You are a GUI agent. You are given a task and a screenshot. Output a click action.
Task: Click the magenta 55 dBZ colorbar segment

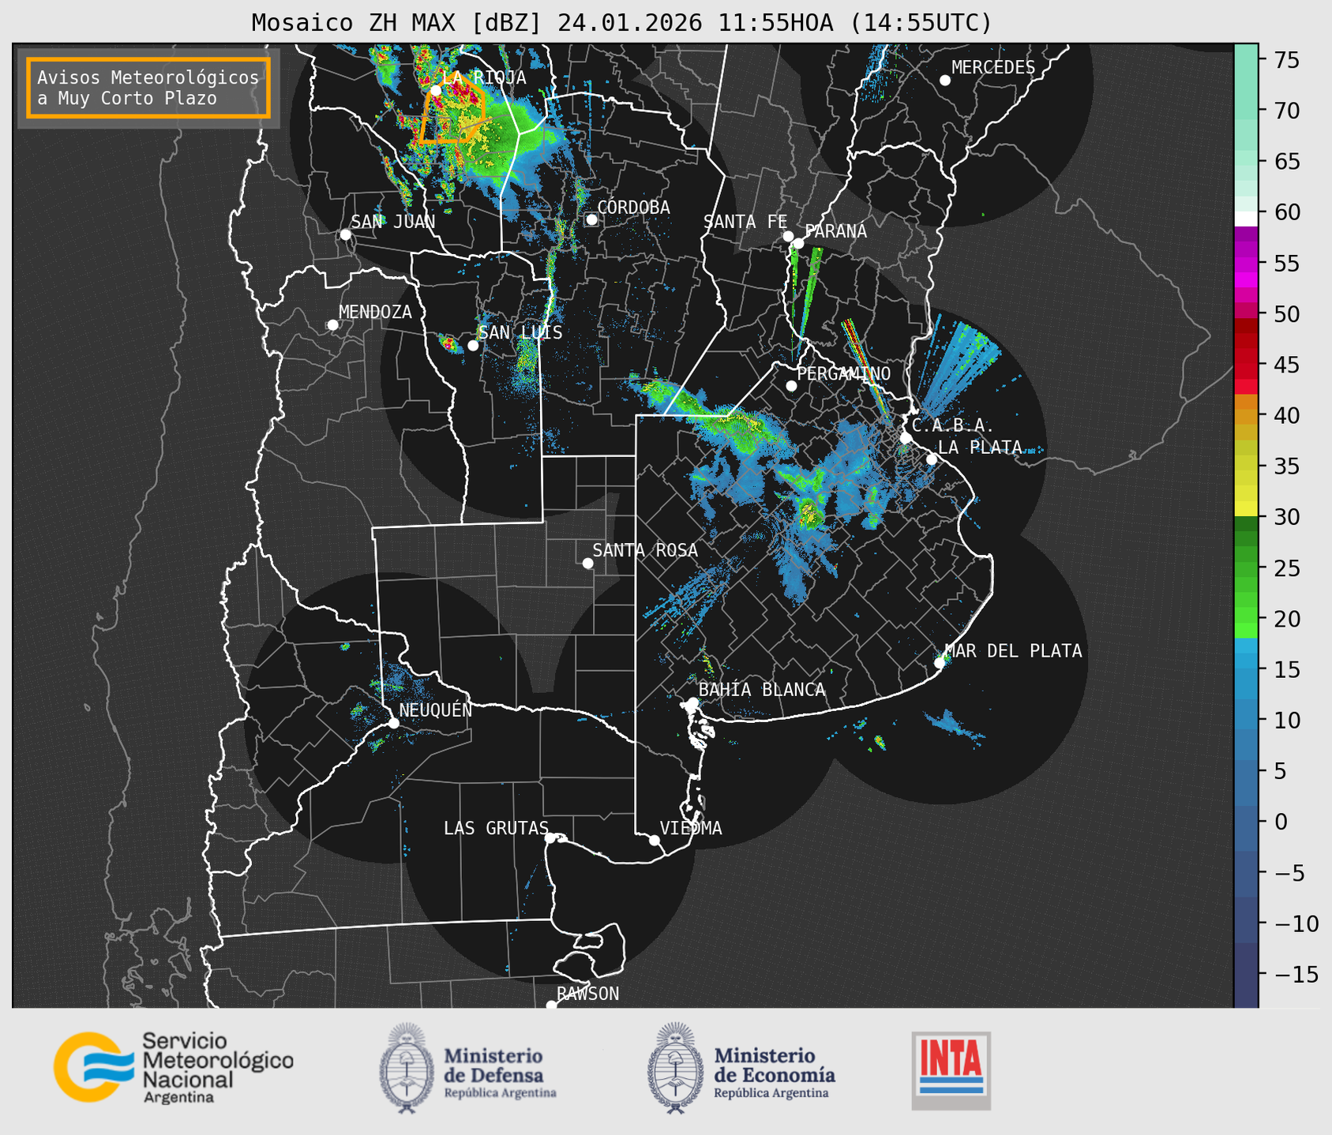pos(1246,264)
